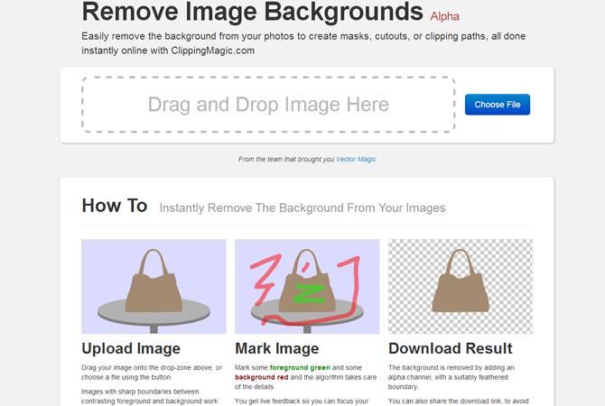The image size is (605, 406).
Task: Click the bold 'background red' text
Action: pos(262,377)
